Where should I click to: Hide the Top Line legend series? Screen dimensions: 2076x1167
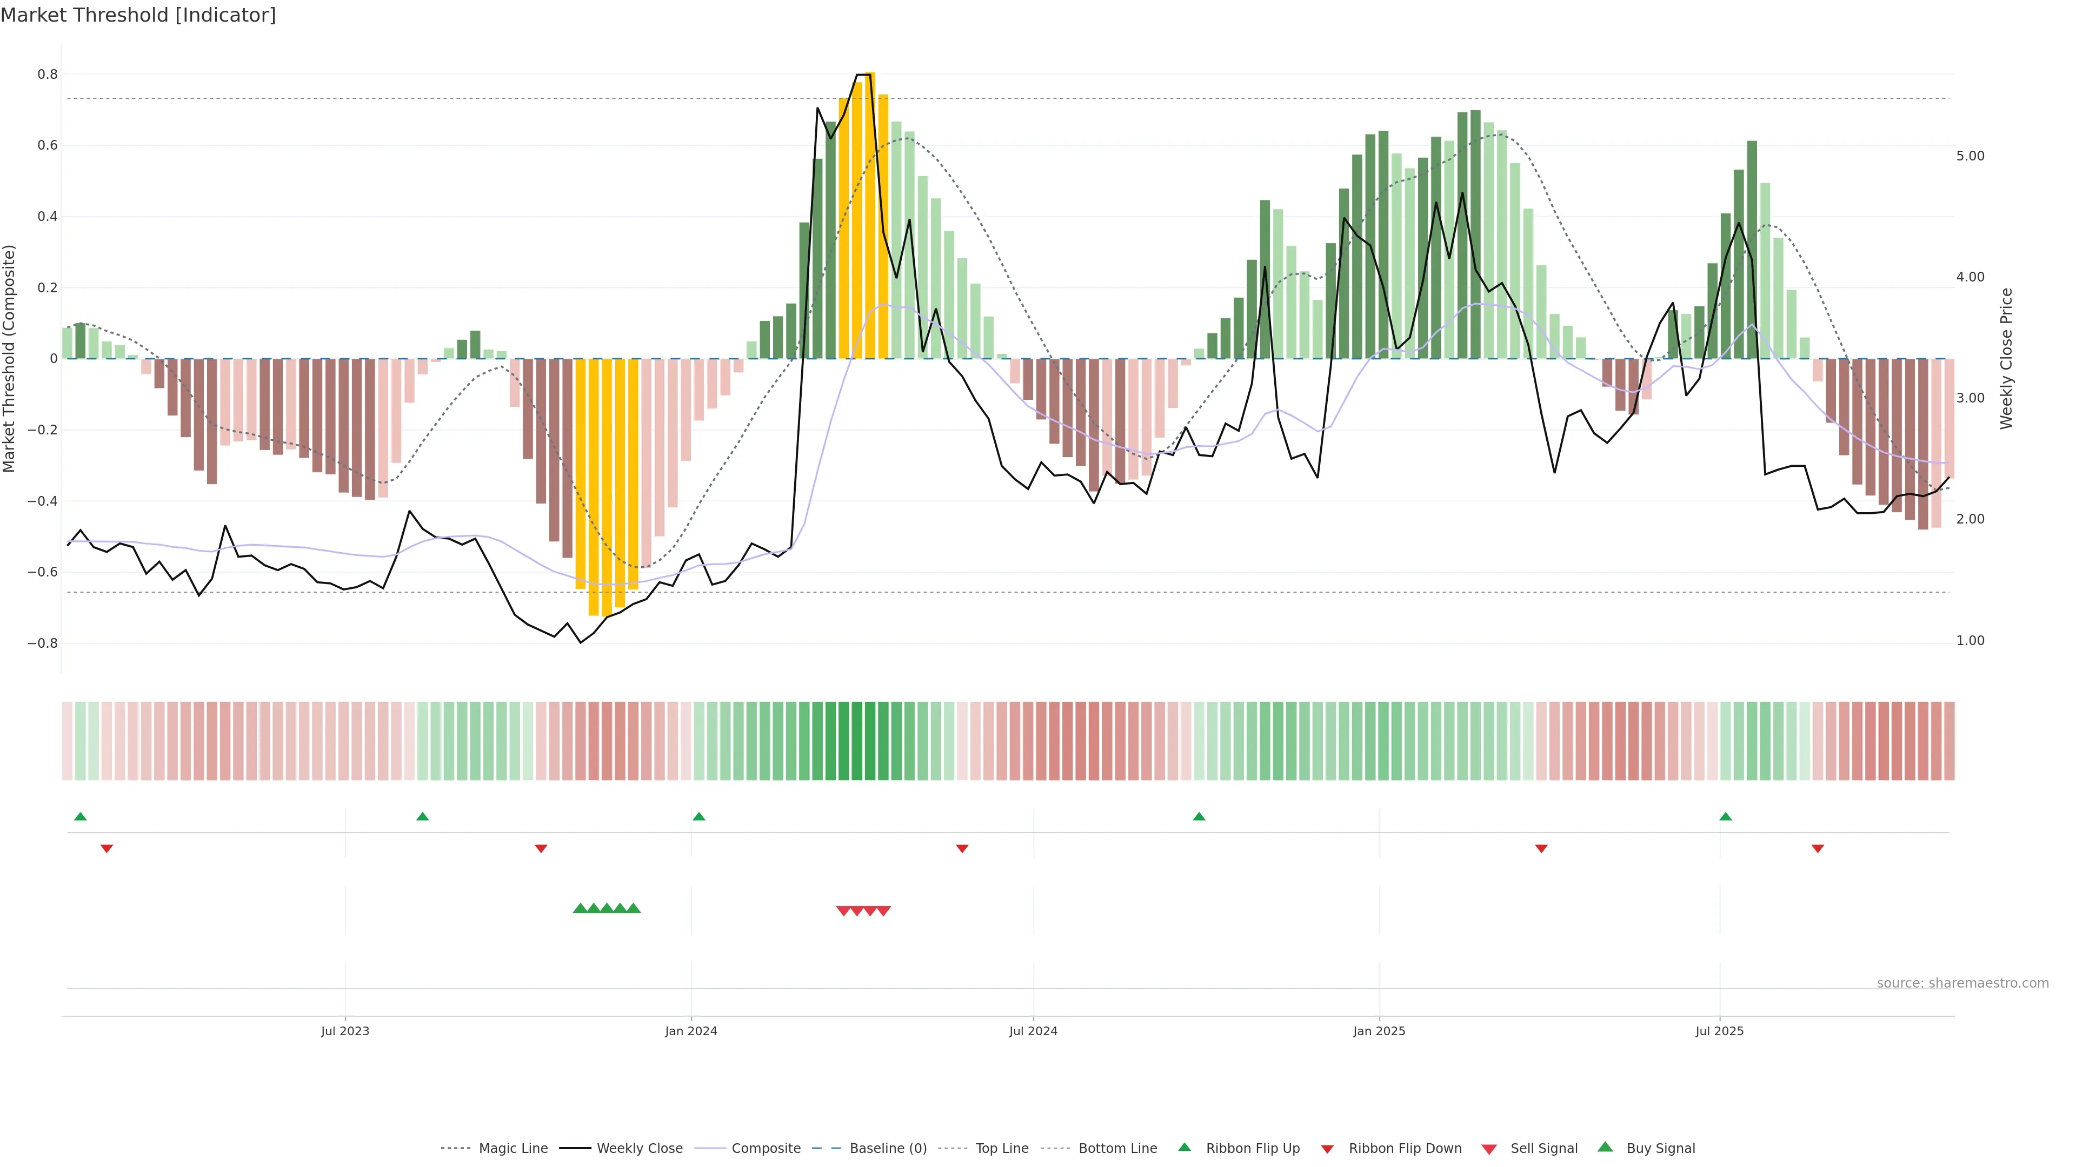pyautogui.click(x=1002, y=1149)
